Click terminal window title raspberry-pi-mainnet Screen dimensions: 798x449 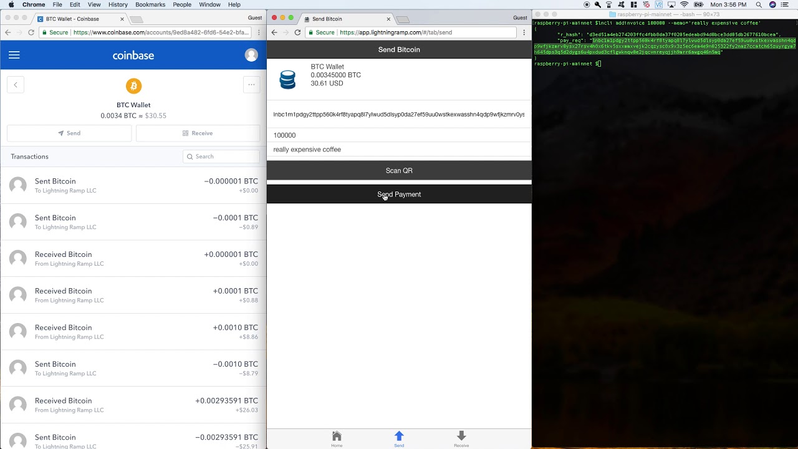pyautogui.click(x=665, y=14)
